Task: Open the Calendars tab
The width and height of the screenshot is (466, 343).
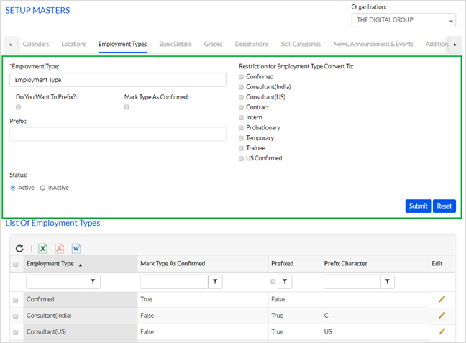Action: (x=36, y=44)
